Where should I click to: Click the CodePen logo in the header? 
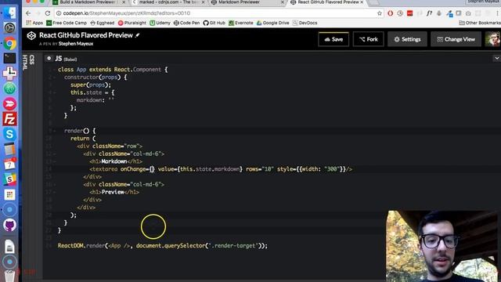click(x=31, y=35)
